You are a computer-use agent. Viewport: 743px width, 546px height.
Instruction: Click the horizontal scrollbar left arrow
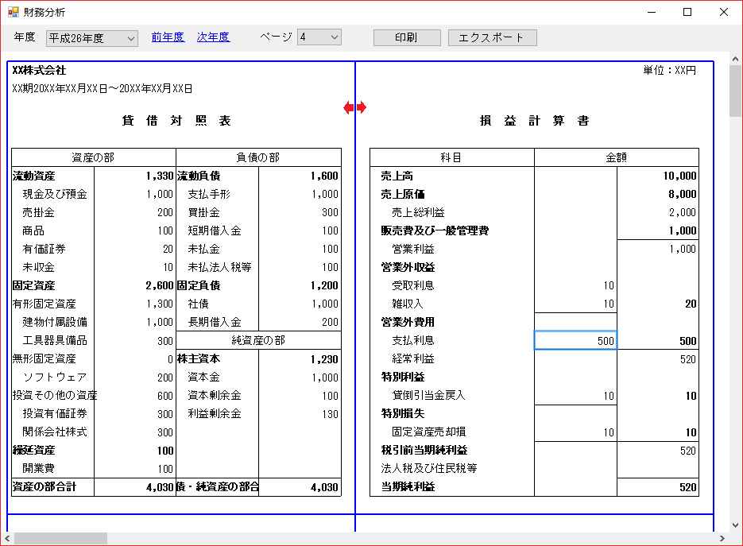click(7, 538)
